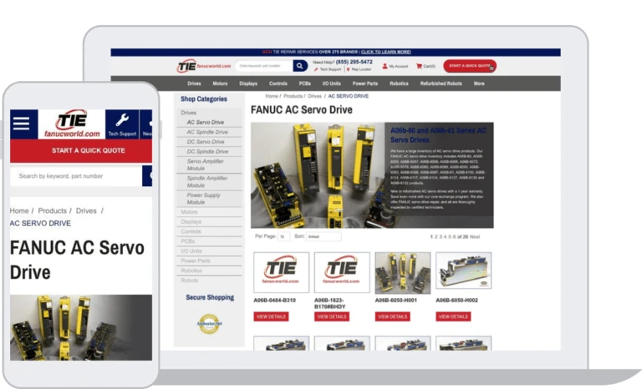Click the Drives breadcrumb link on mobile

(x=86, y=211)
